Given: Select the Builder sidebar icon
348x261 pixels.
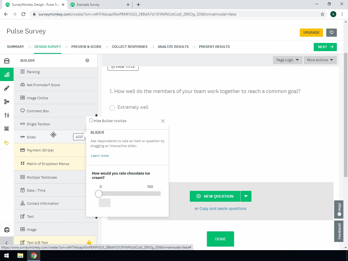Looking at the screenshot, I should click(7, 74).
